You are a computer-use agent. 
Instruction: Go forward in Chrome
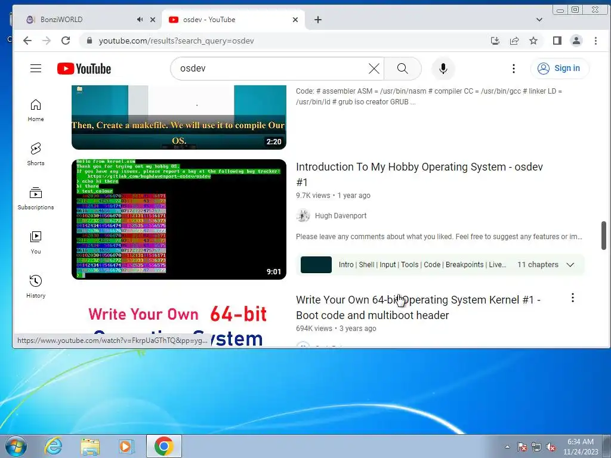coord(47,41)
